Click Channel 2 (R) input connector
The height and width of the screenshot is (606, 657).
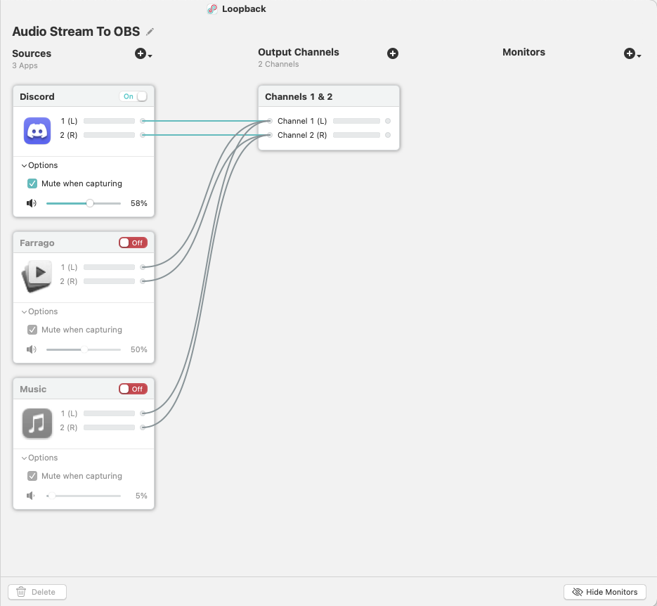pos(270,135)
